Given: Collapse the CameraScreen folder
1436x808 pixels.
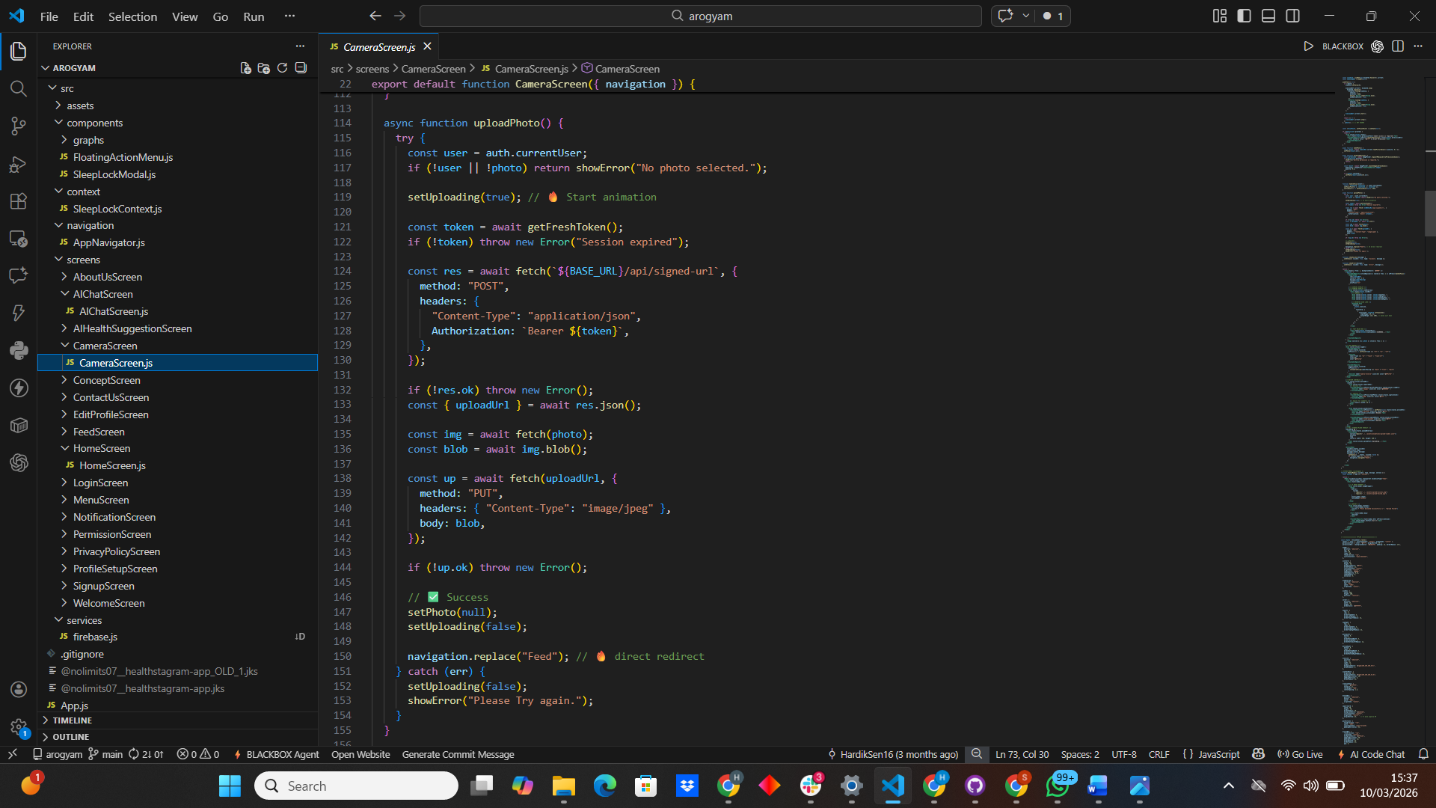Looking at the screenshot, I should coord(105,346).
